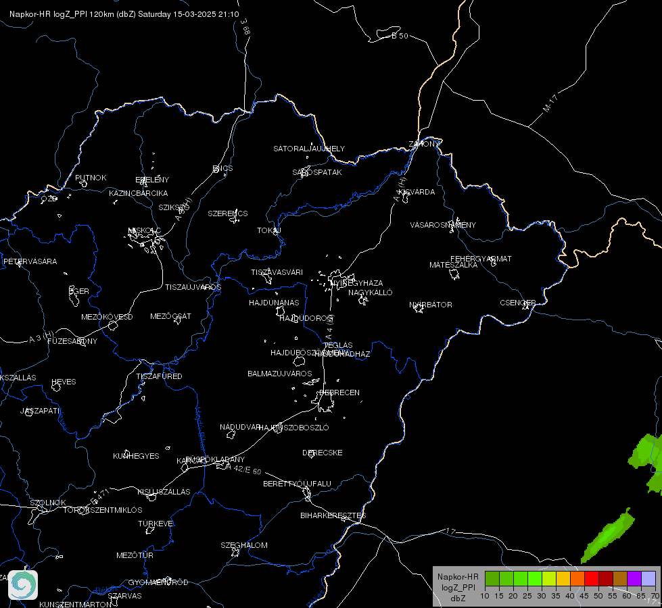The image size is (662, 608).
Task: Click the DERECSKE label
Action: [322, 453]
